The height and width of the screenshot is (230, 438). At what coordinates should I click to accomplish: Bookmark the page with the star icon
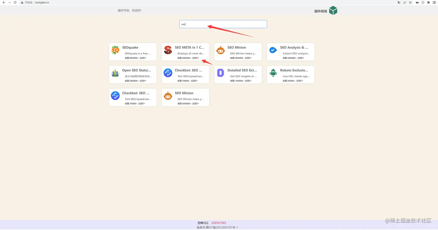pos(410,2)
